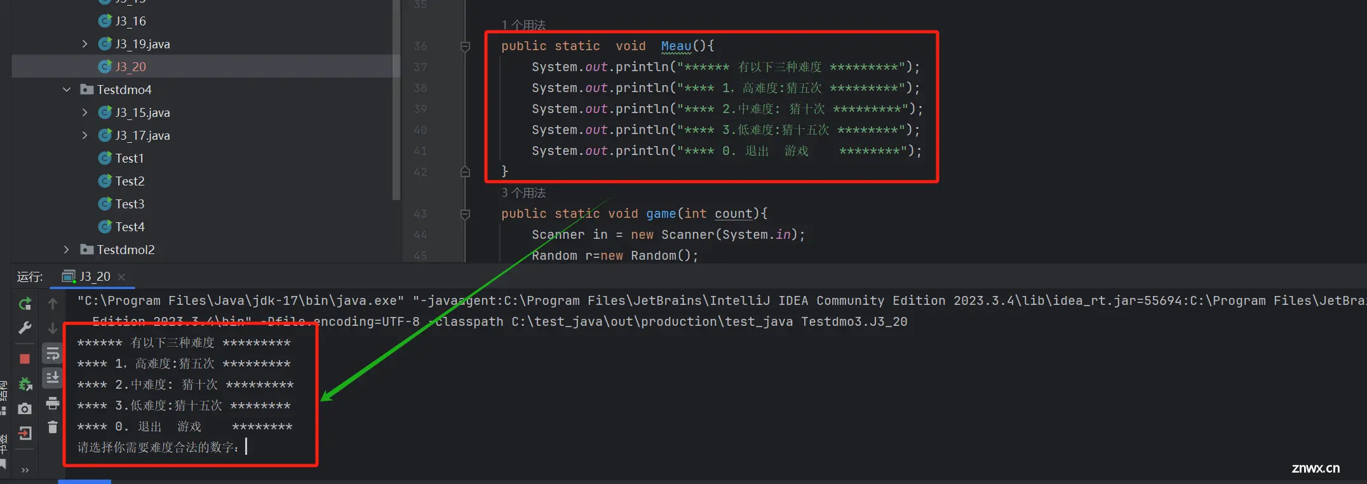Image resolution: width=1367 pixels, height=484 pixels.
Task: Click the 'Scanner in = new Scanner' line
Action: 668,234
